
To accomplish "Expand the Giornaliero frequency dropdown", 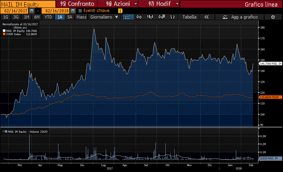I will pos(104,17).
